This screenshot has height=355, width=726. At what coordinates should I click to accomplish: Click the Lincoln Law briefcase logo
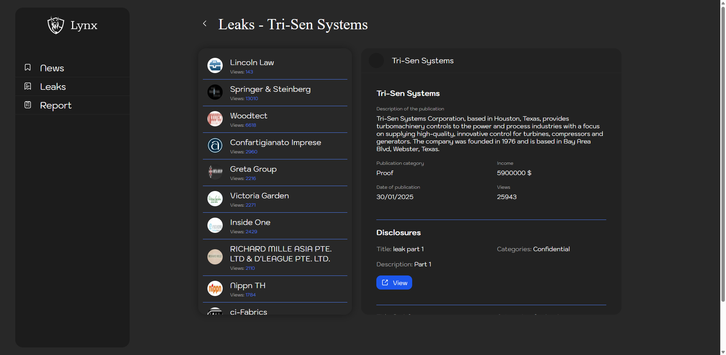[x=215, y=65]
